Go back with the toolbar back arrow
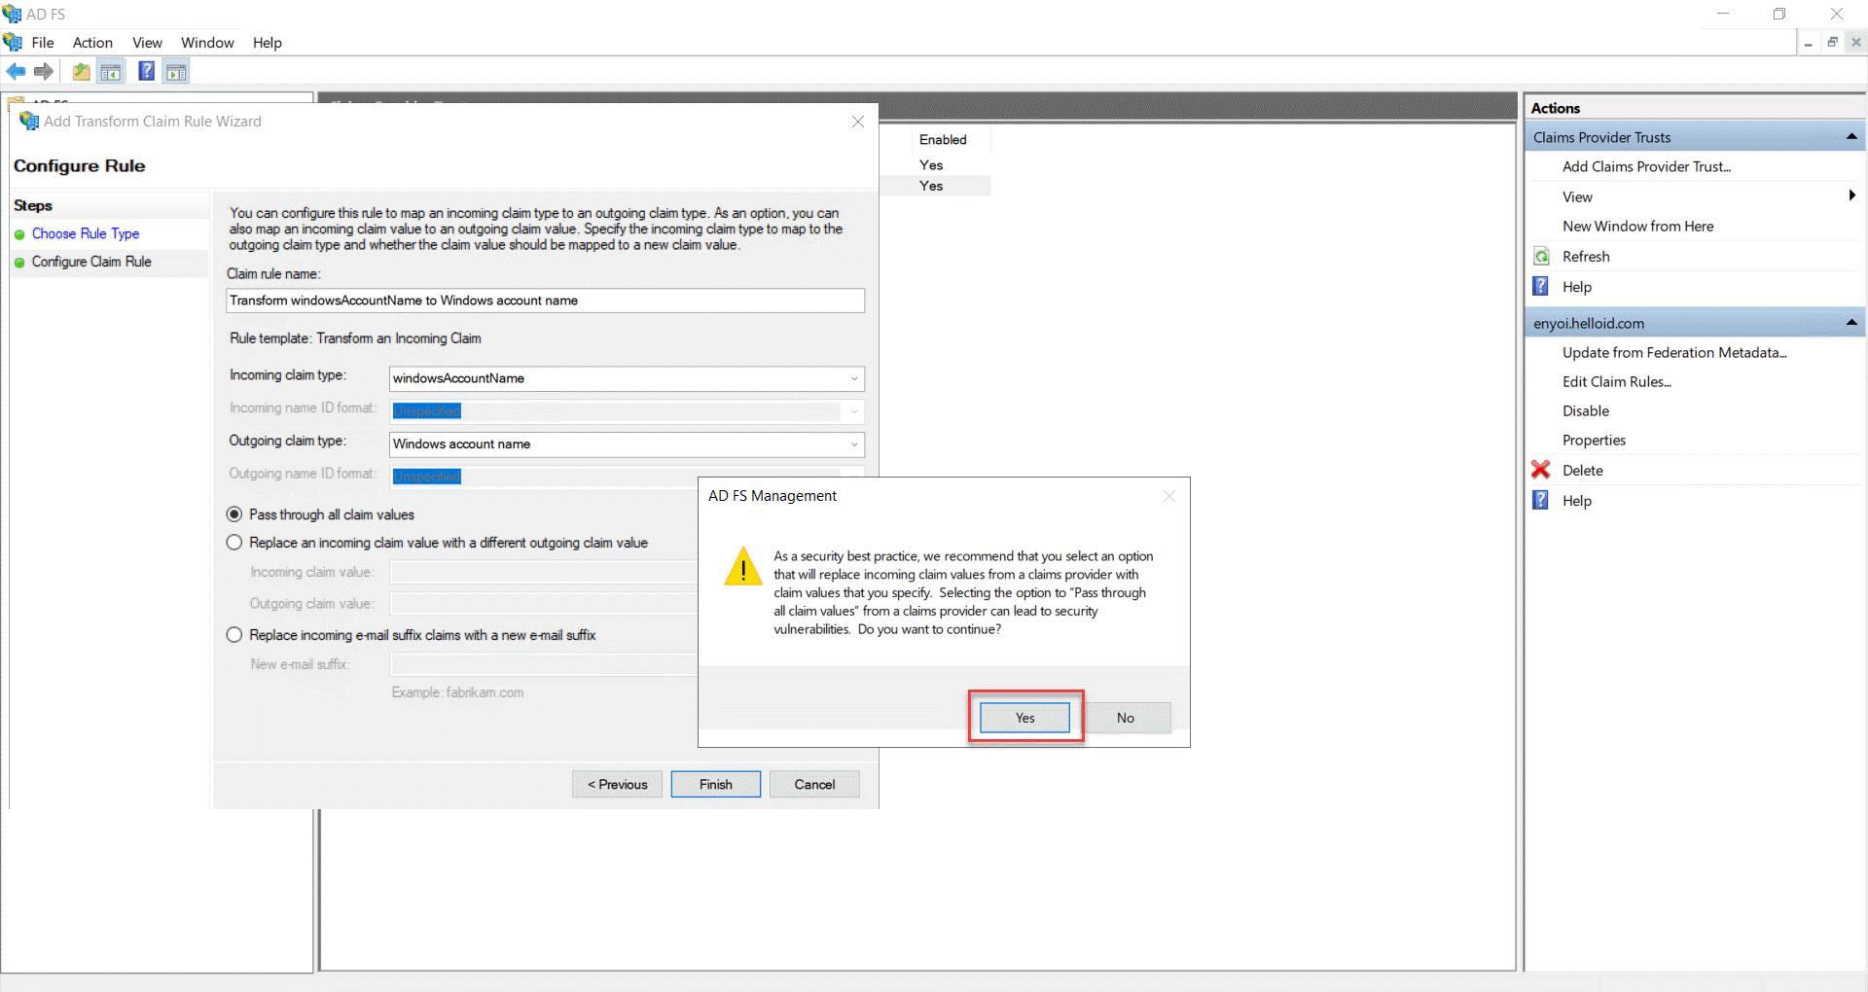1868x992 pixels. click(16, 71)
